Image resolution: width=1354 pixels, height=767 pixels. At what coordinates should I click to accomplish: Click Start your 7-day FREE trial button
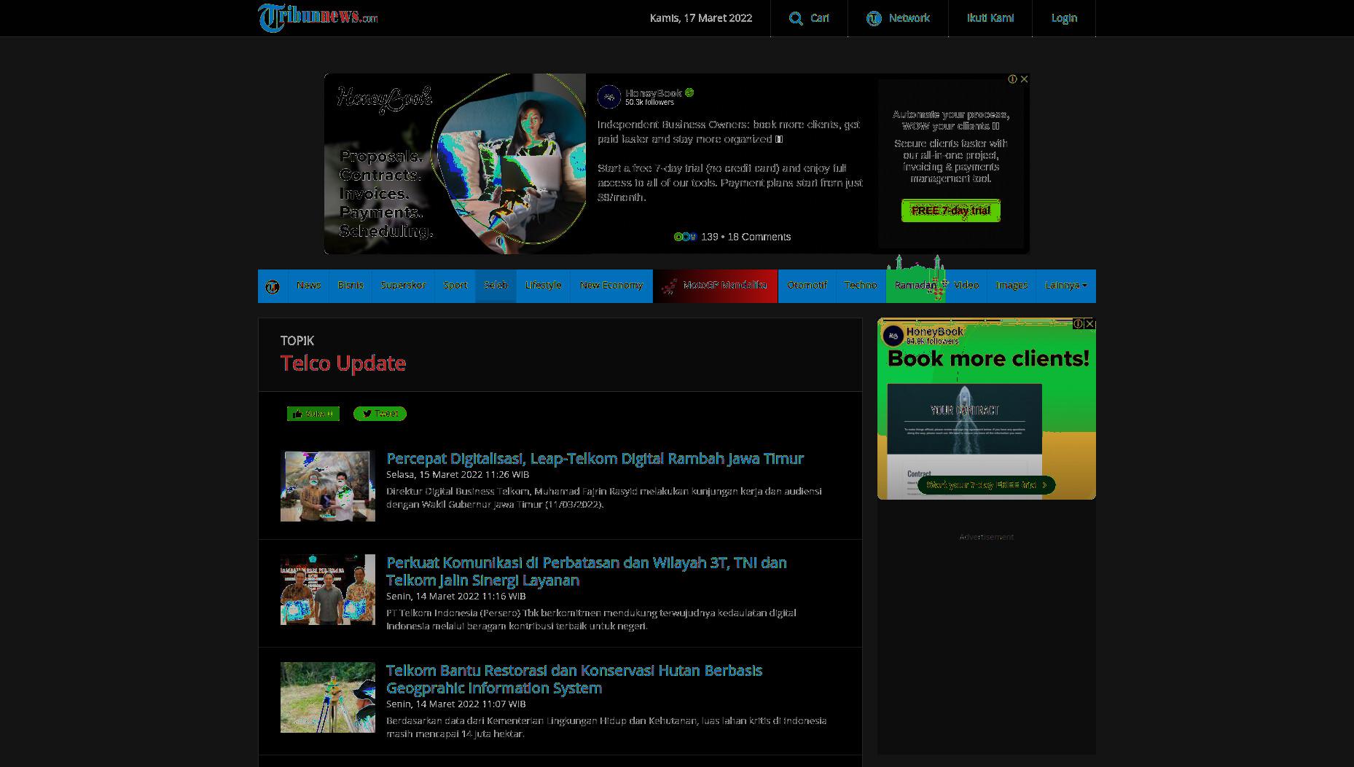[985, 485]
